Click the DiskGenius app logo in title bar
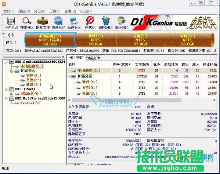This screenshot has height=174, width=220. pyautogui.click(x=4, y=4)
